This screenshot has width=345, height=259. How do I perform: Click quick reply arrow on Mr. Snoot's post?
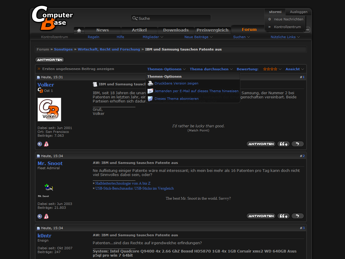pos(297,216)
